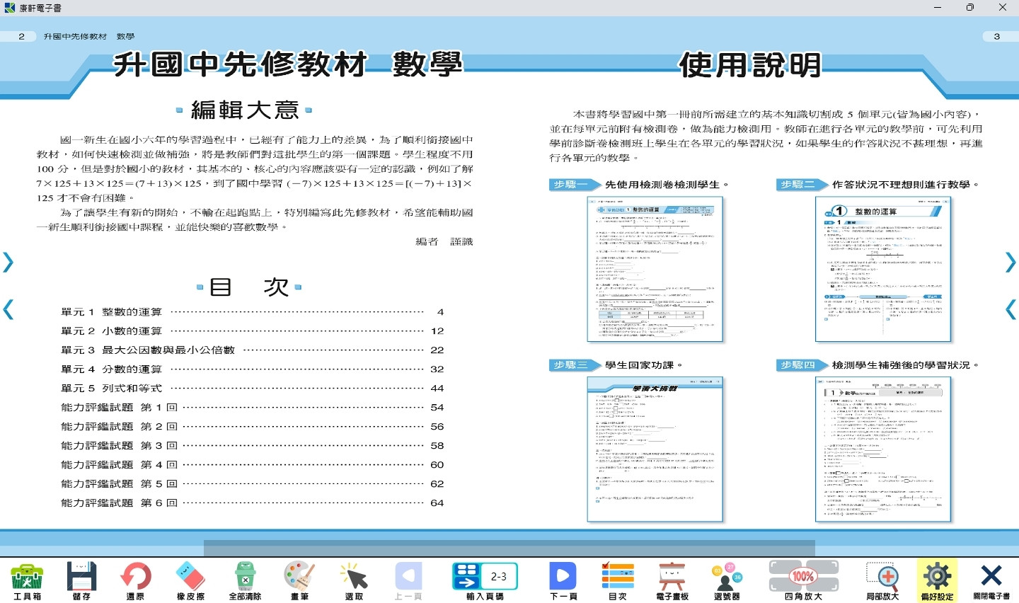1019x603 pixels.
Task: Jump to 單元 5 列式和等式
Action: [x=253, y=389]
